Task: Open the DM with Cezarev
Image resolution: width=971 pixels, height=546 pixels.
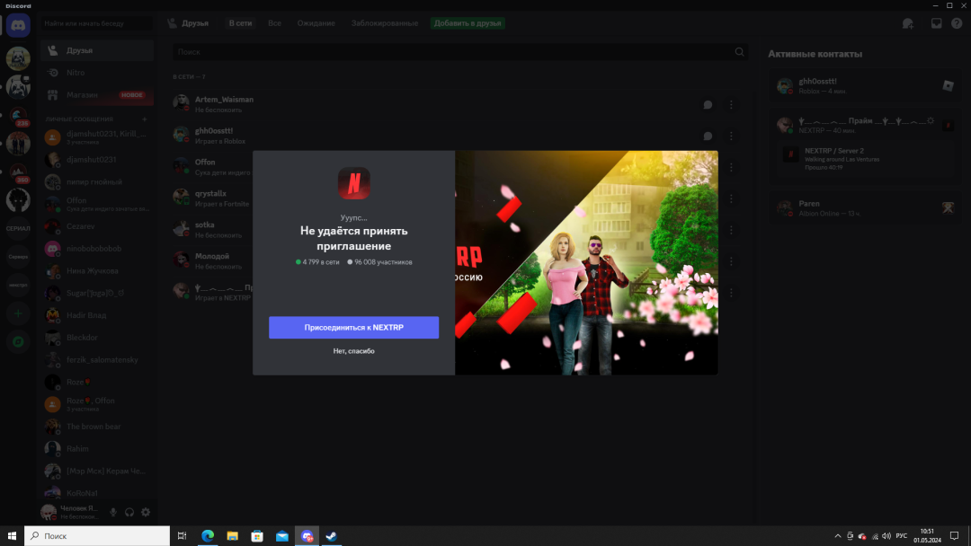Action: pyautogui.click(x=97, y=226)
